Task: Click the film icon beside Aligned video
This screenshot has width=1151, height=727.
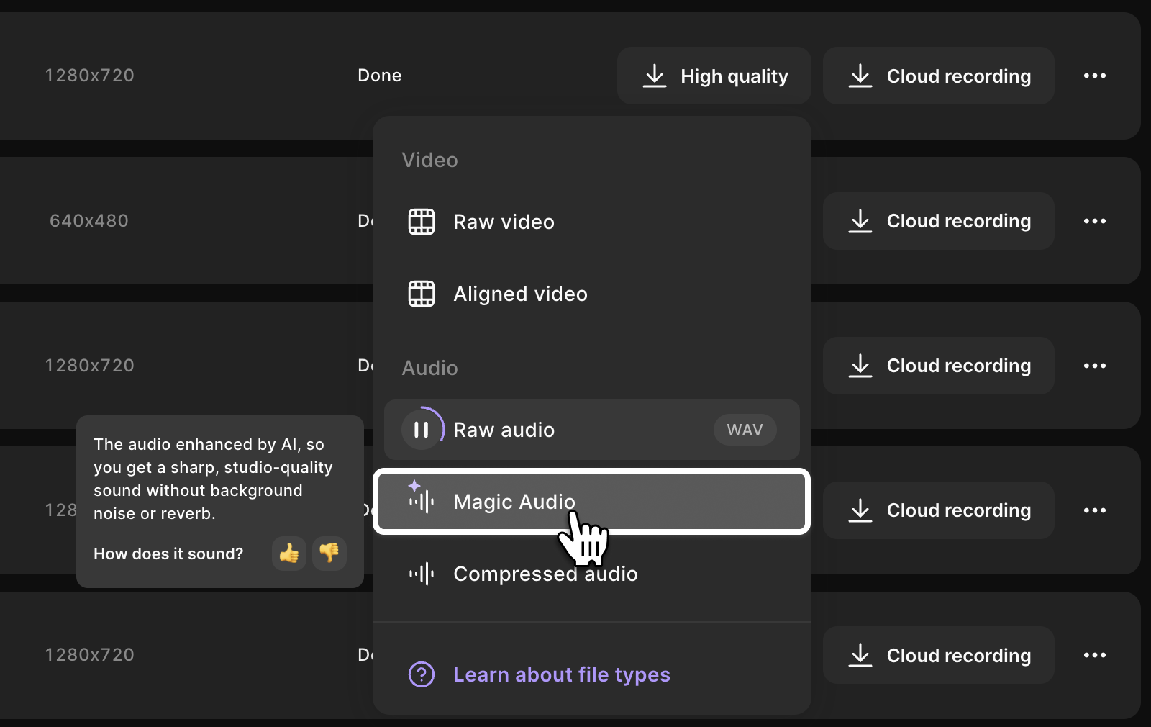Action: 422,294
